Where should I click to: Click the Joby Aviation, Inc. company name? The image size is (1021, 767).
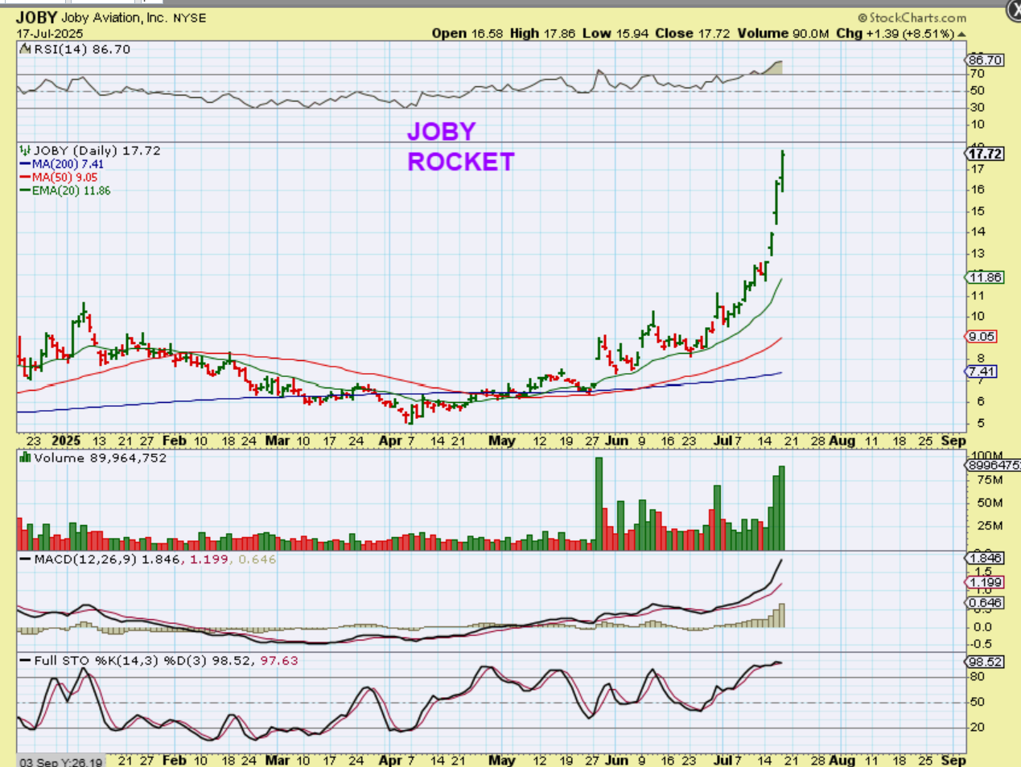point(115,18)
